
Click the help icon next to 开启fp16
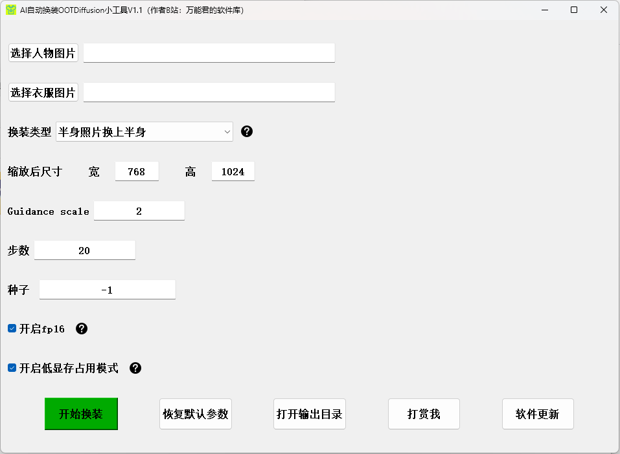tap(82, 329)
